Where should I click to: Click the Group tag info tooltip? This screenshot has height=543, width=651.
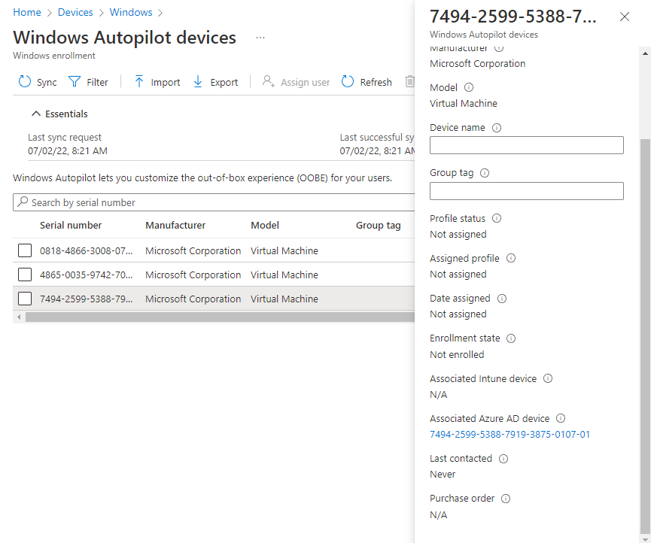click(485, 172)
